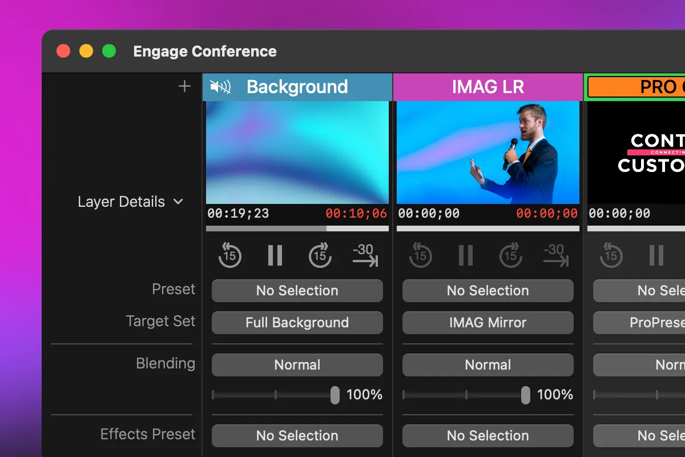Viewport: 685px width, 457px height.
Task: Jump to last 30 seconds on IMAG LR
Action: point(555,255)
